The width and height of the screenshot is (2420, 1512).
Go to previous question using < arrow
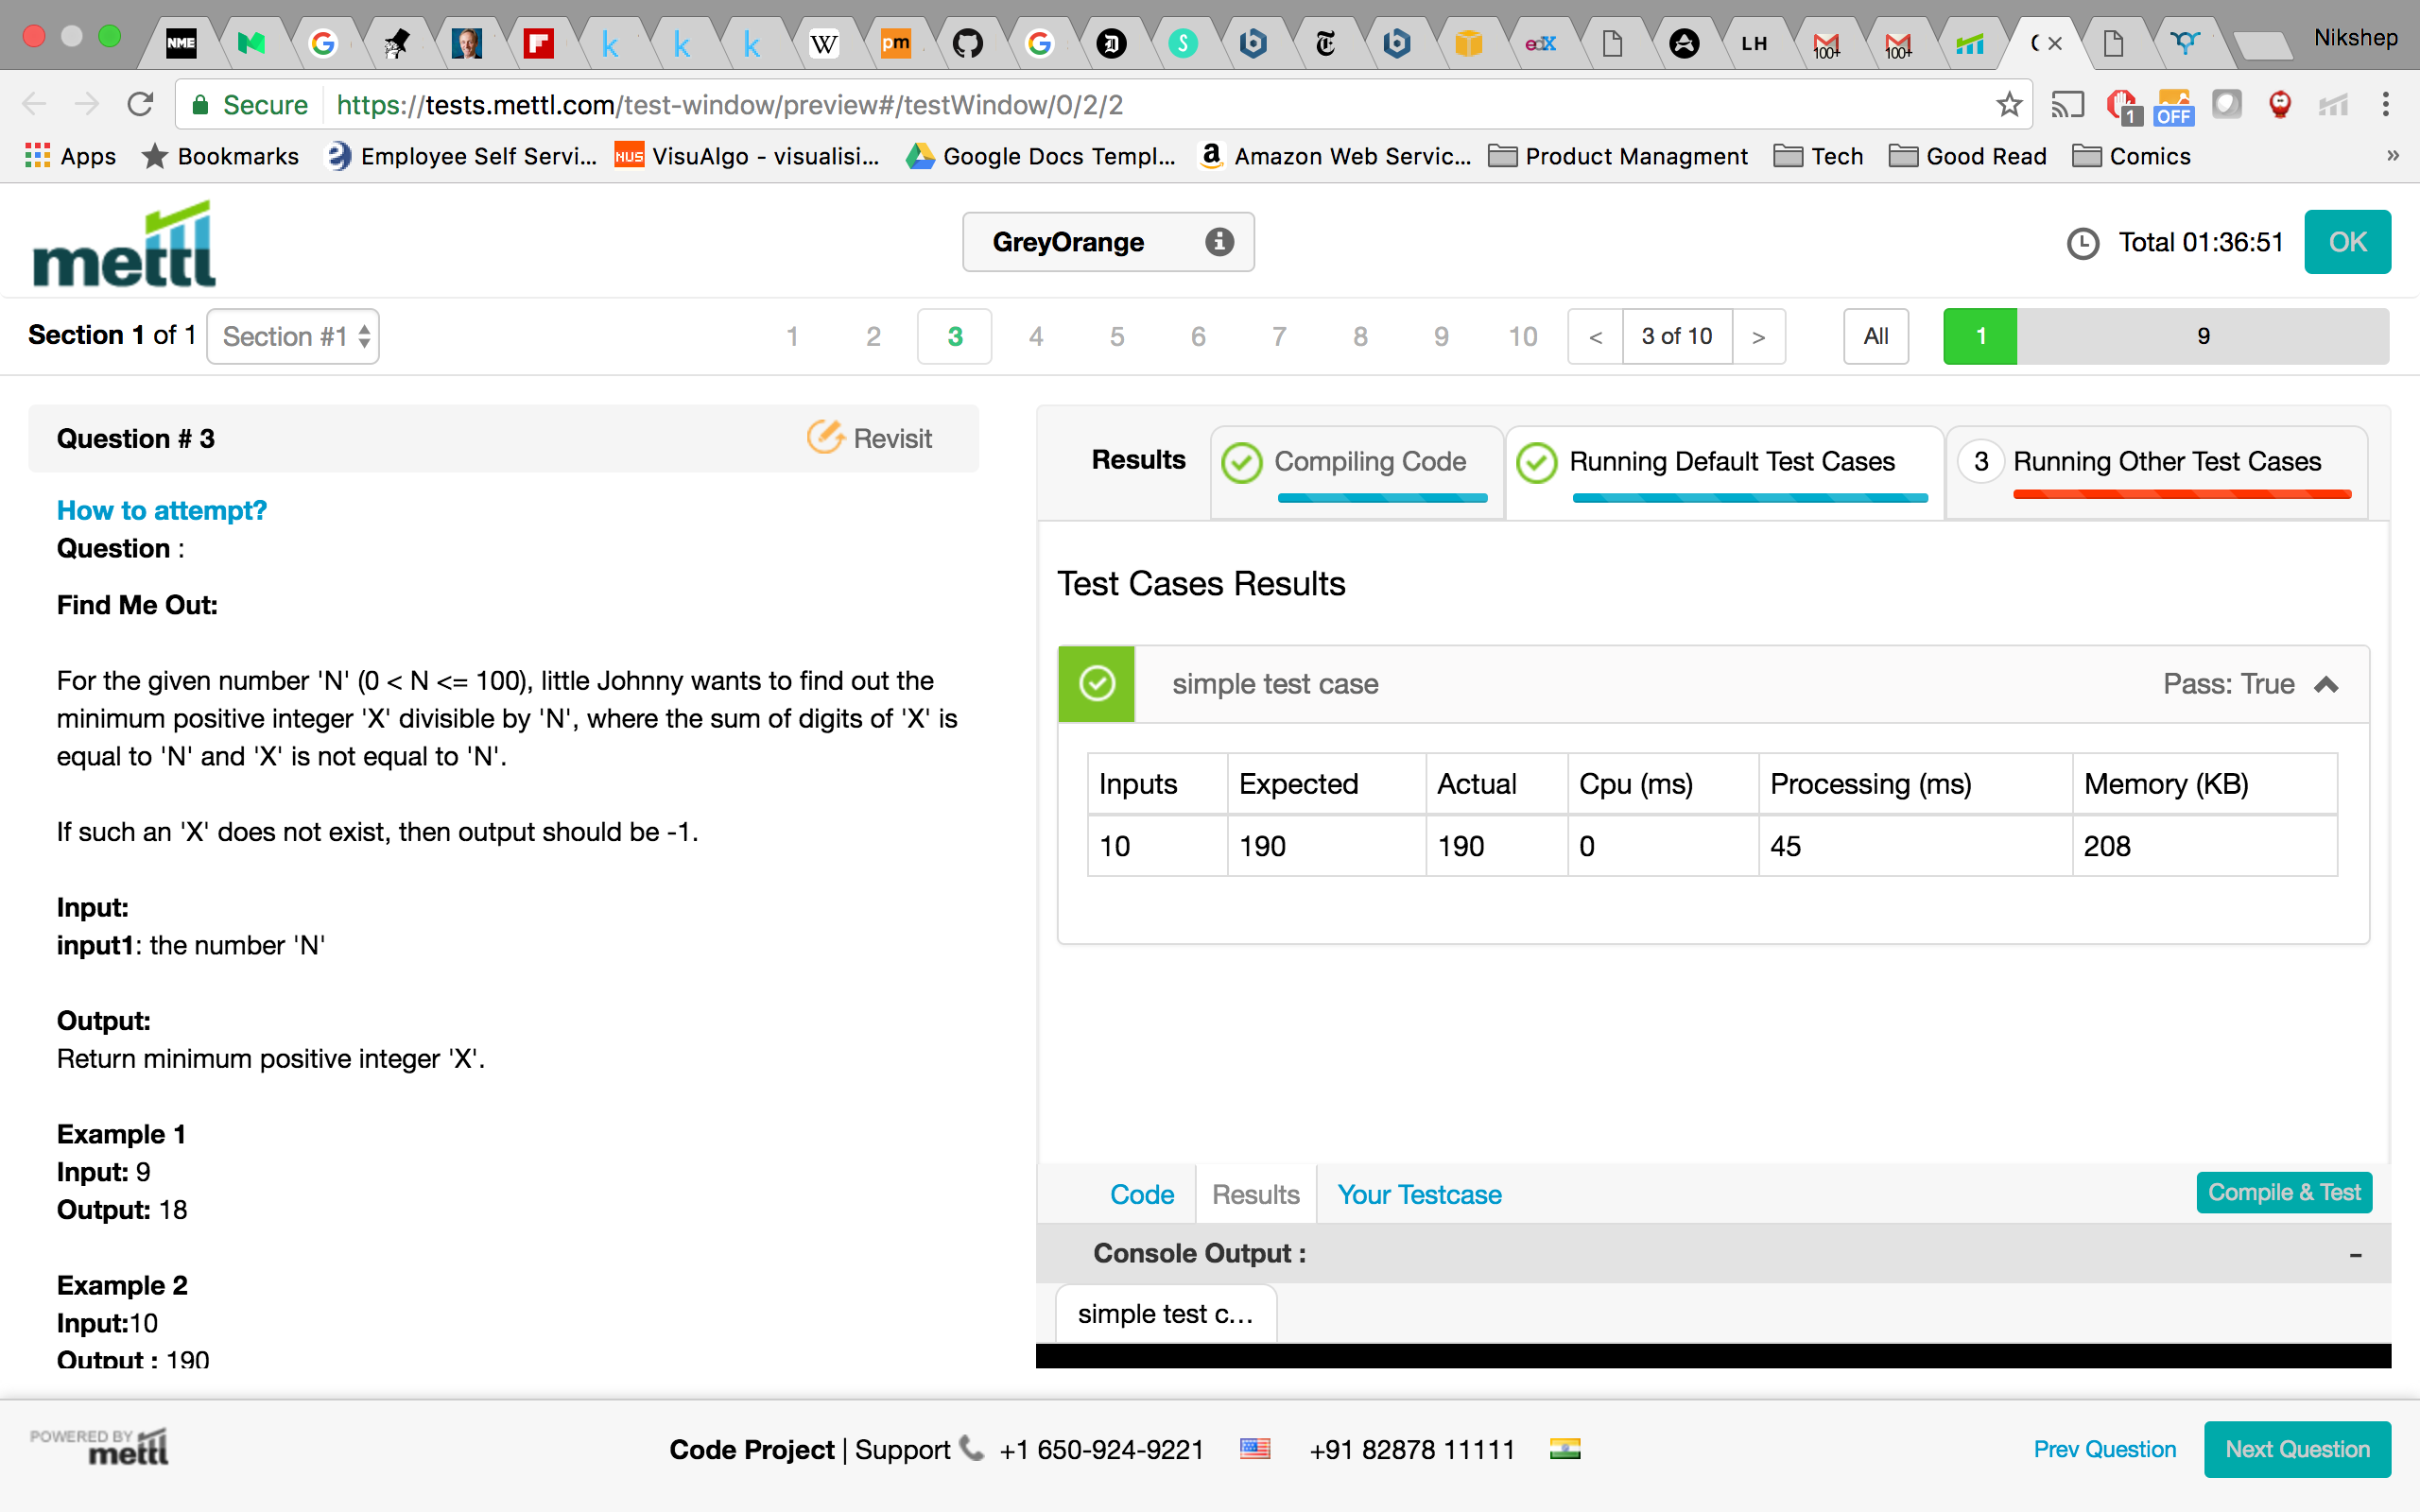[x=1596, y=337]
